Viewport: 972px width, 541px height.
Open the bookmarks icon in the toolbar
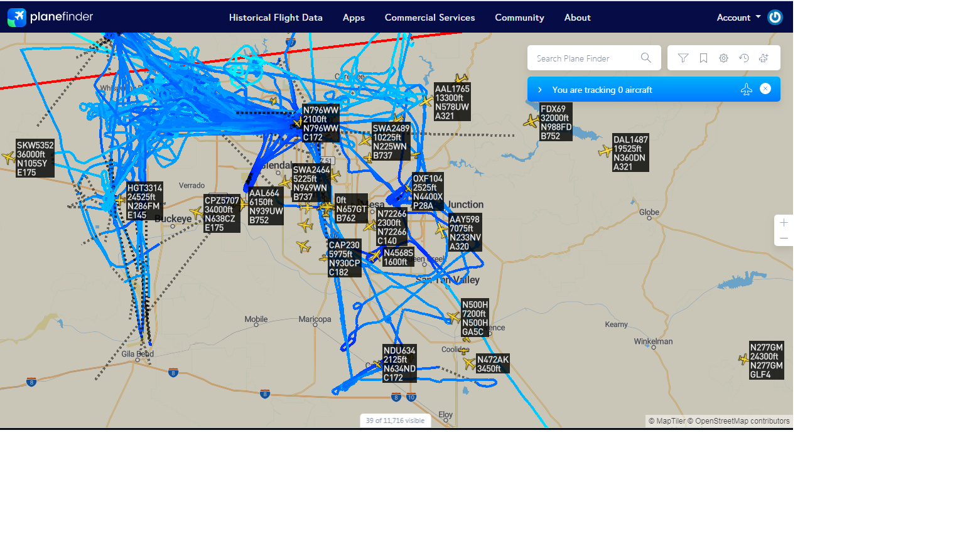[703, 58]
